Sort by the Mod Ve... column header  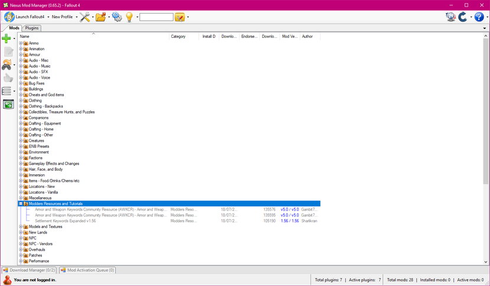pyautogui.click(x=290, y=36)
